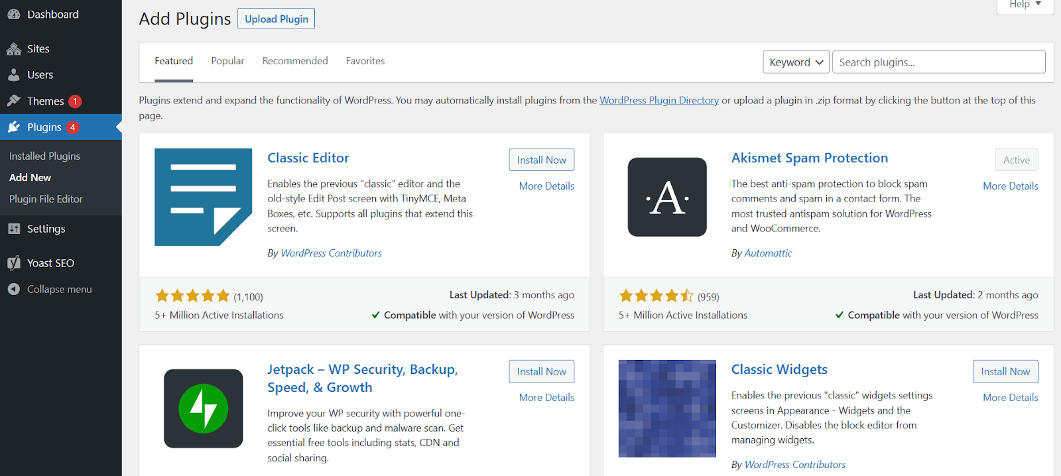Open Classic Widgets title link
The height and width of the screenshot is (476, 1061).
click(779, 369)
